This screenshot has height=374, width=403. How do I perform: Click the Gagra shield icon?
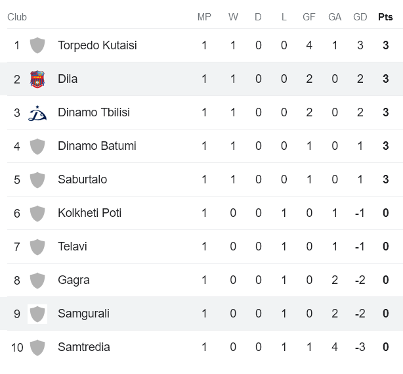pos(37,280)
